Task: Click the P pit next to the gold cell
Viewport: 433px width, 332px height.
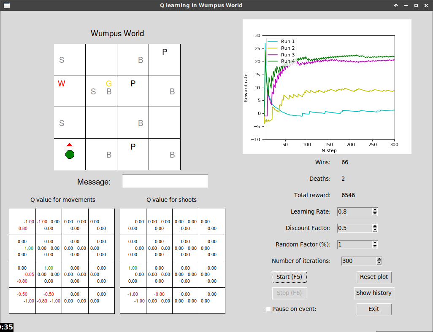Action: pyautogui.click(x=133, y=83)
